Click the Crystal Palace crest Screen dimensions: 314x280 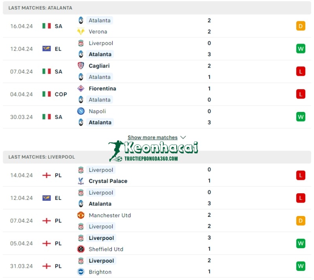pyautogui.click(x=81, y=181)
